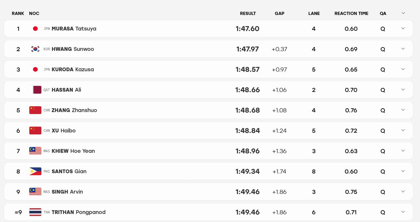Expand the SINGH Arvin row chevron
Viewport: 420px width, 222px height.
coord(403,192)
